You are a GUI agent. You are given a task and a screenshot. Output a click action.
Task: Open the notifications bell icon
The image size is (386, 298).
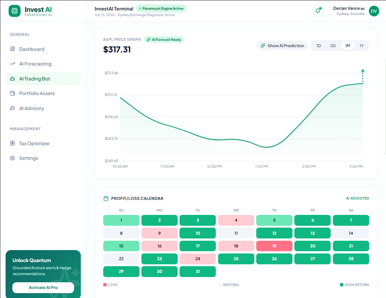[x=318, y=11]
